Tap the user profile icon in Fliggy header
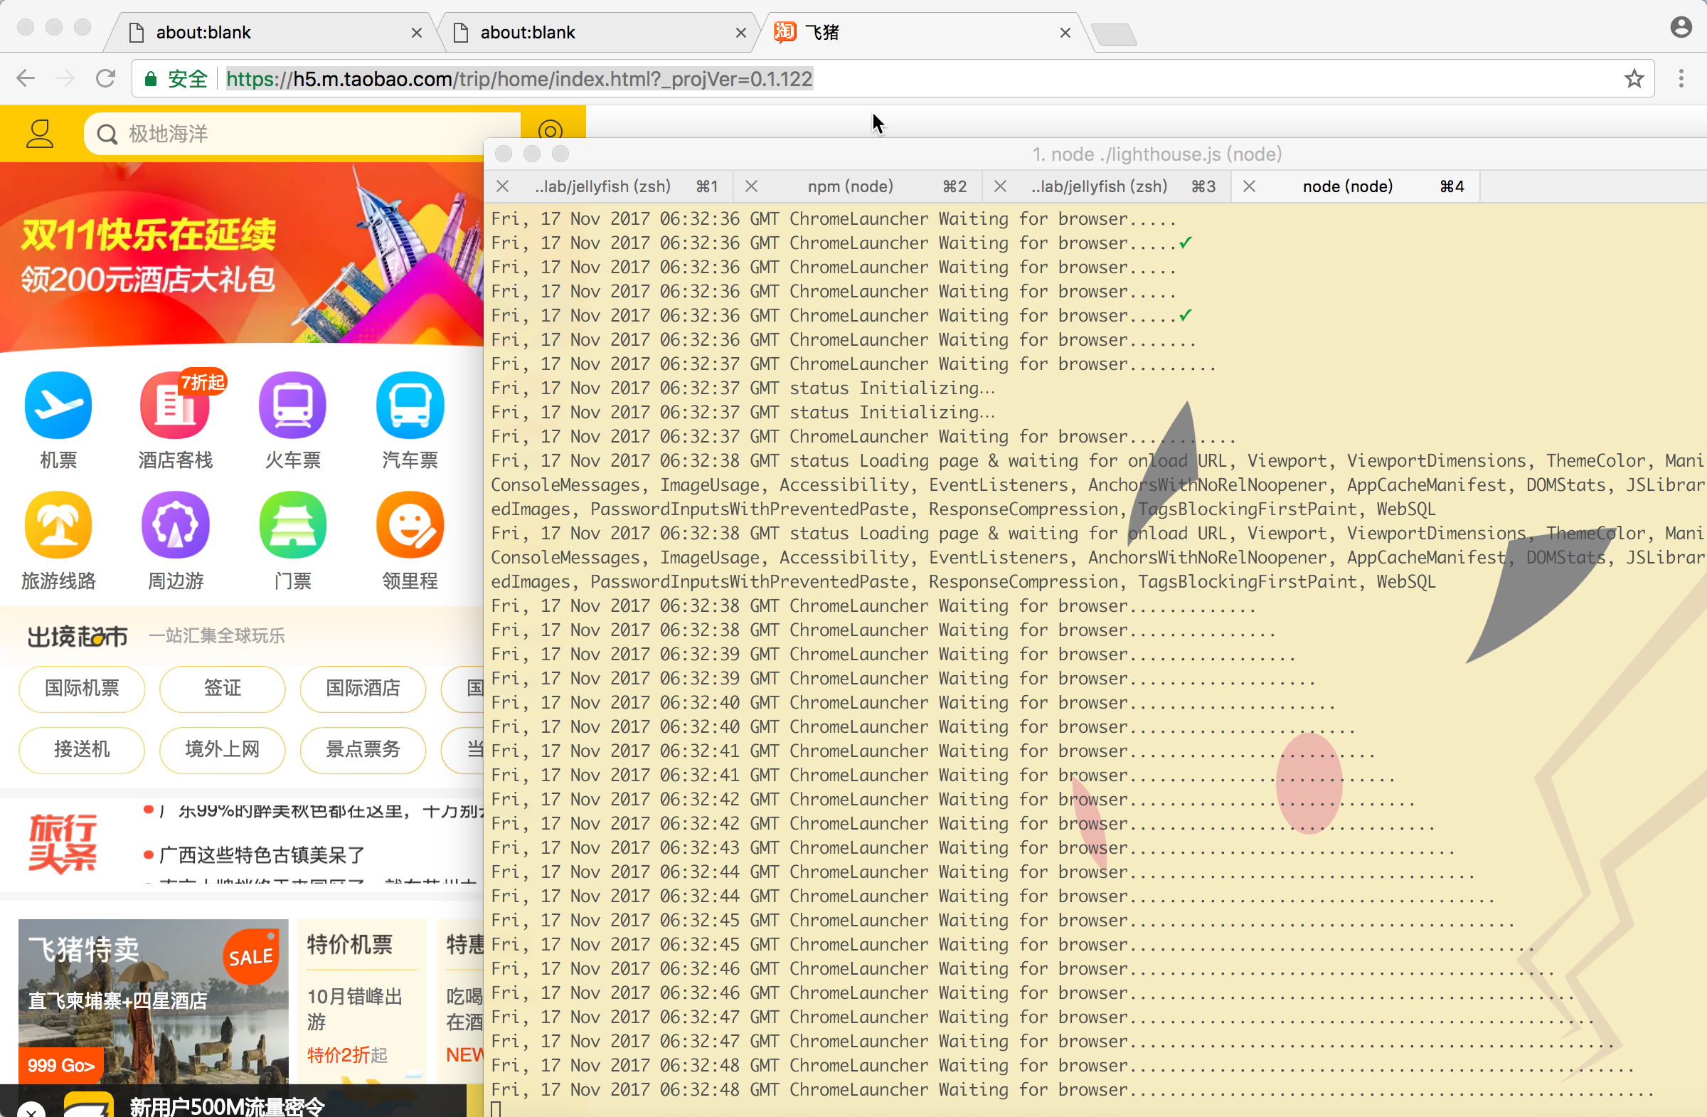This screenshot has width=1707, height=1117. (40, 134)
